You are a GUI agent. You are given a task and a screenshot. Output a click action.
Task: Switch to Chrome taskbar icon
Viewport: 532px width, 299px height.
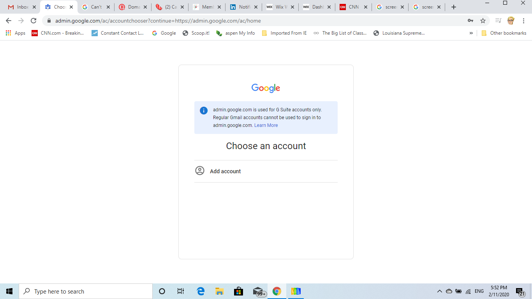point(277,291)
